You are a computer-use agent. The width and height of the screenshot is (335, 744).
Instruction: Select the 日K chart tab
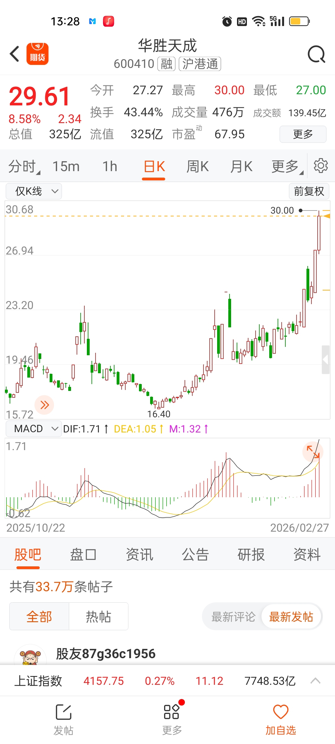154,166
